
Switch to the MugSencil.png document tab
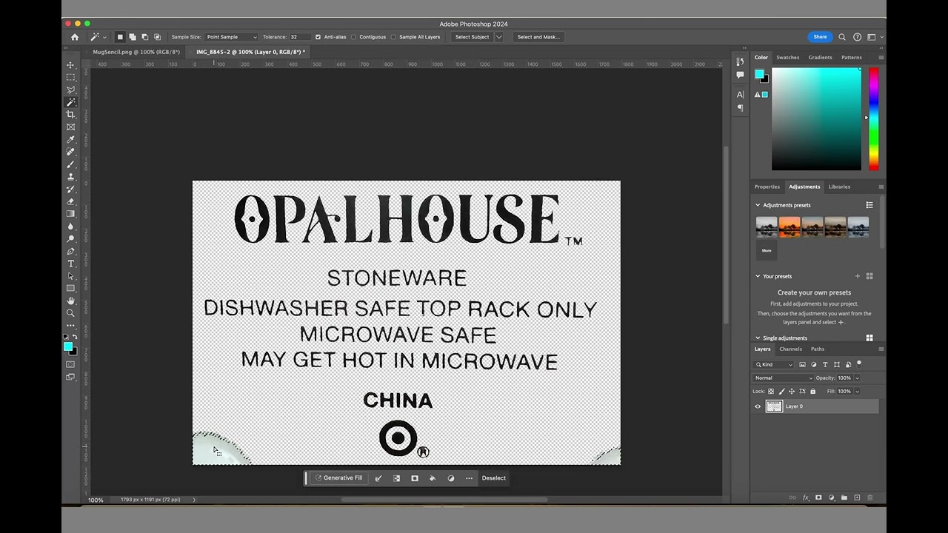point(136,52)
